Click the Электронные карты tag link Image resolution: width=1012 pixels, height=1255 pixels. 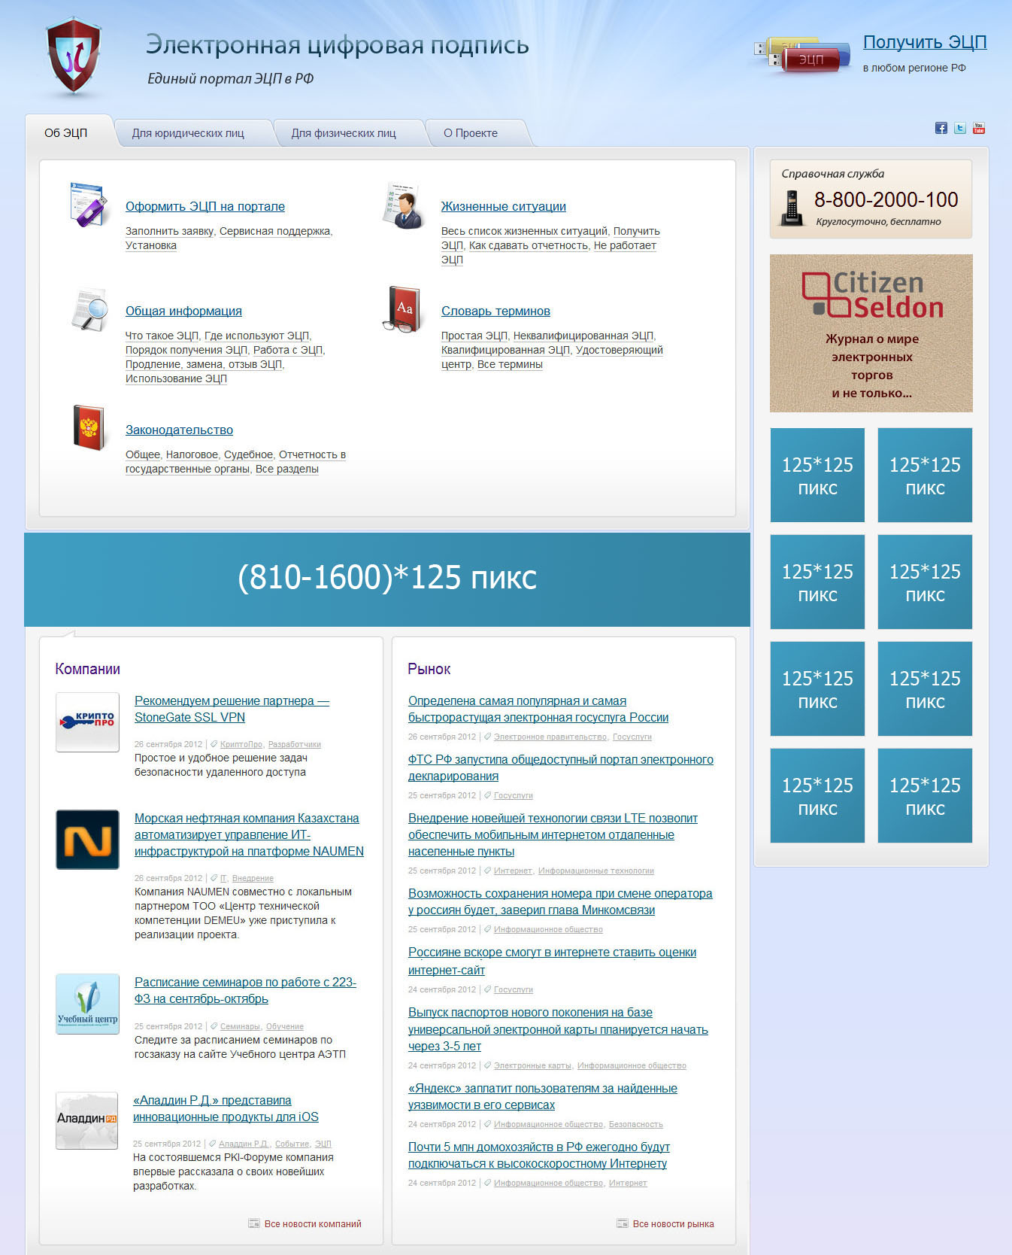click(x=532, y=1065)
